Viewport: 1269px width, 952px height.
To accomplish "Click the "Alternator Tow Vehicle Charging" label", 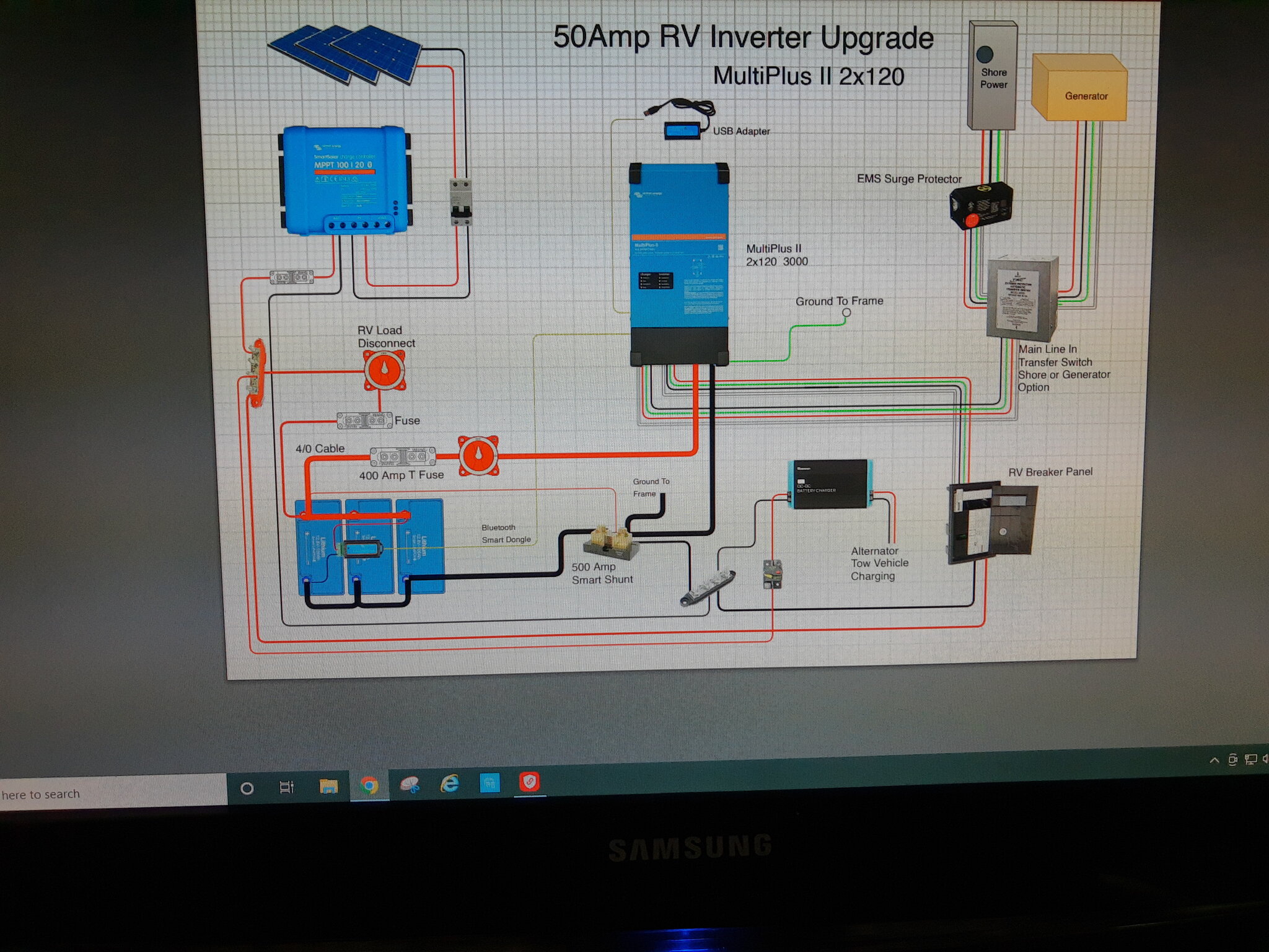I will click(x=879, y=563).
